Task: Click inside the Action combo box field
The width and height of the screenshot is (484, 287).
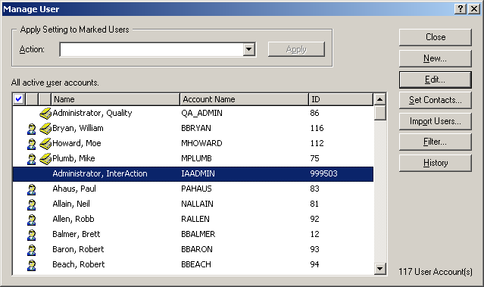Action: pos(151,49)
